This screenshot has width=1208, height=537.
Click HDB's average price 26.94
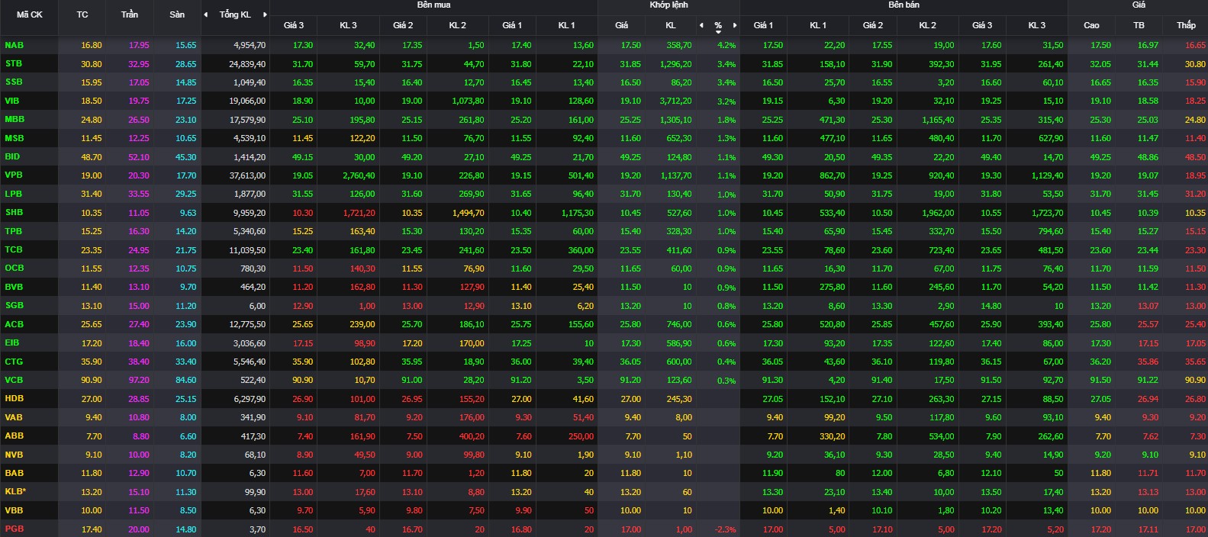pyautogui.click(x=1148, y=399)
